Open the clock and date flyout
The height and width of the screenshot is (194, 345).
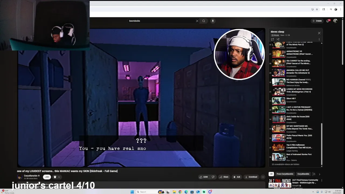(x=337, y=192)
